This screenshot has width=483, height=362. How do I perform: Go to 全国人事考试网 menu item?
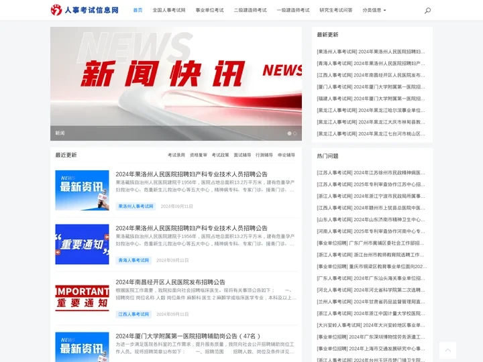(169, 11)
